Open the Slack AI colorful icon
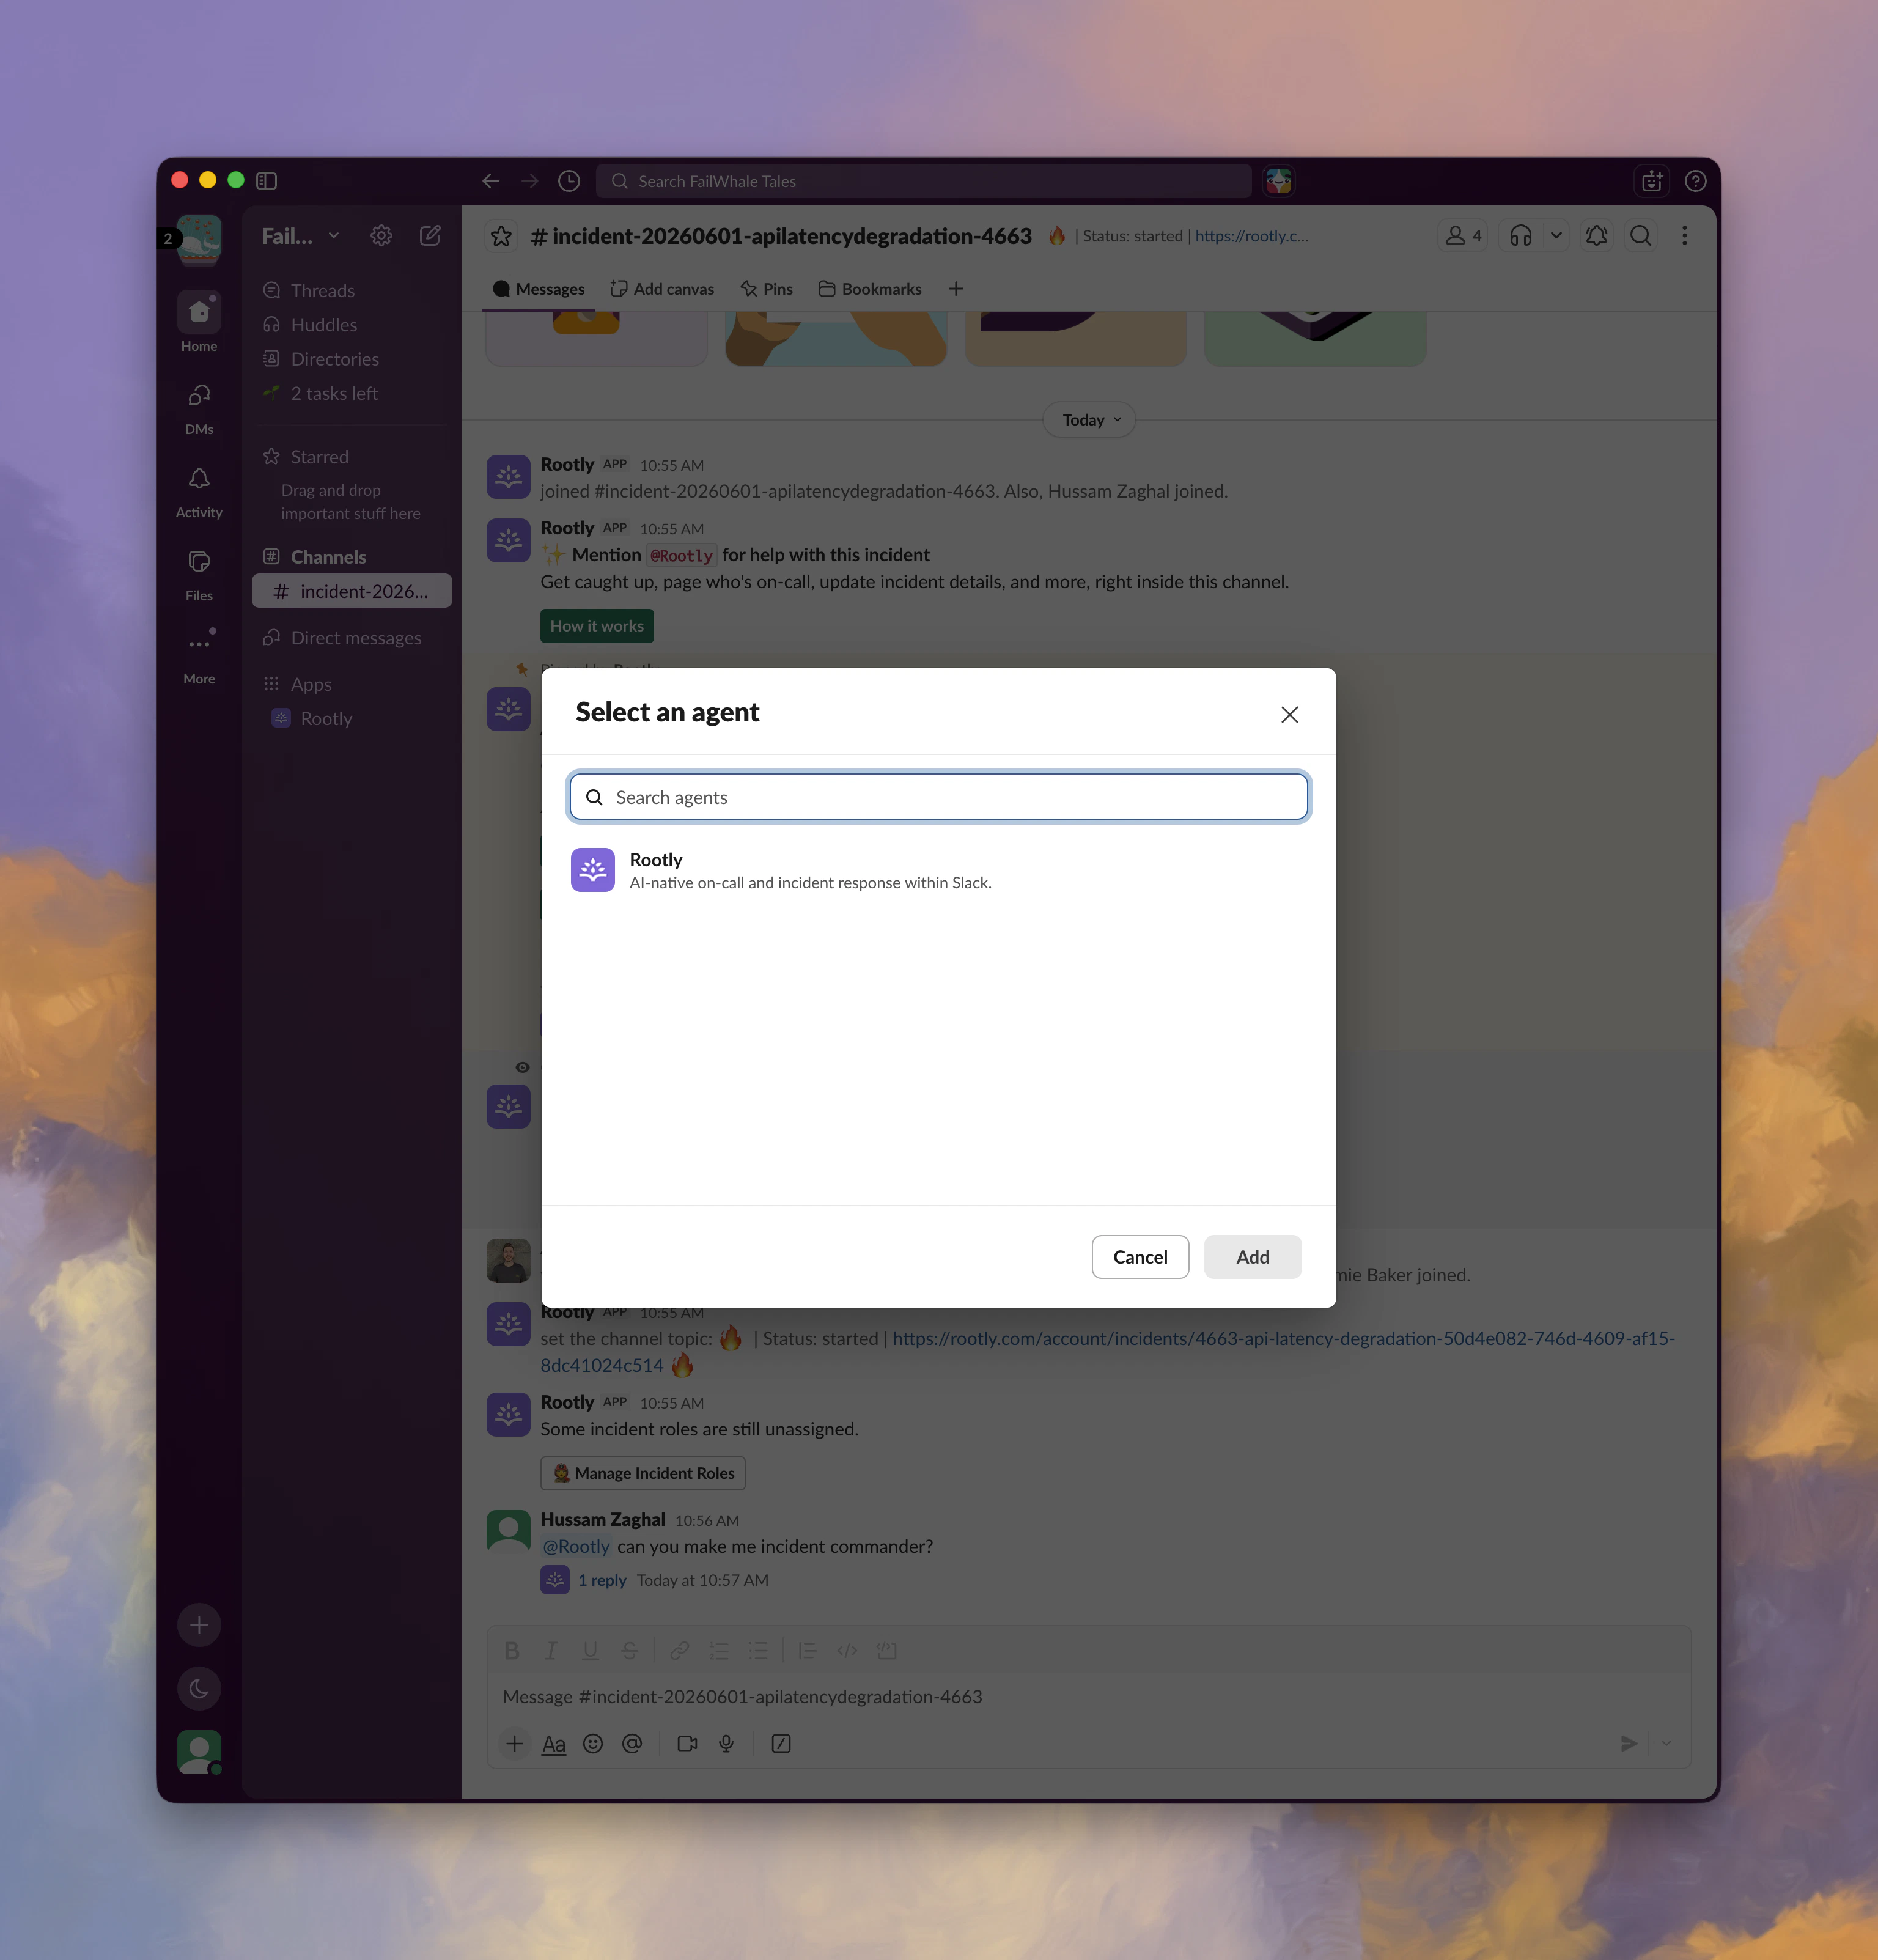 pos(1278,181)
